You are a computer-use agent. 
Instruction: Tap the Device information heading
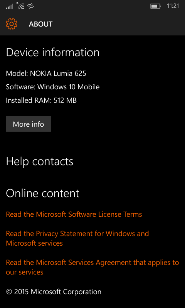click(53, 53)
